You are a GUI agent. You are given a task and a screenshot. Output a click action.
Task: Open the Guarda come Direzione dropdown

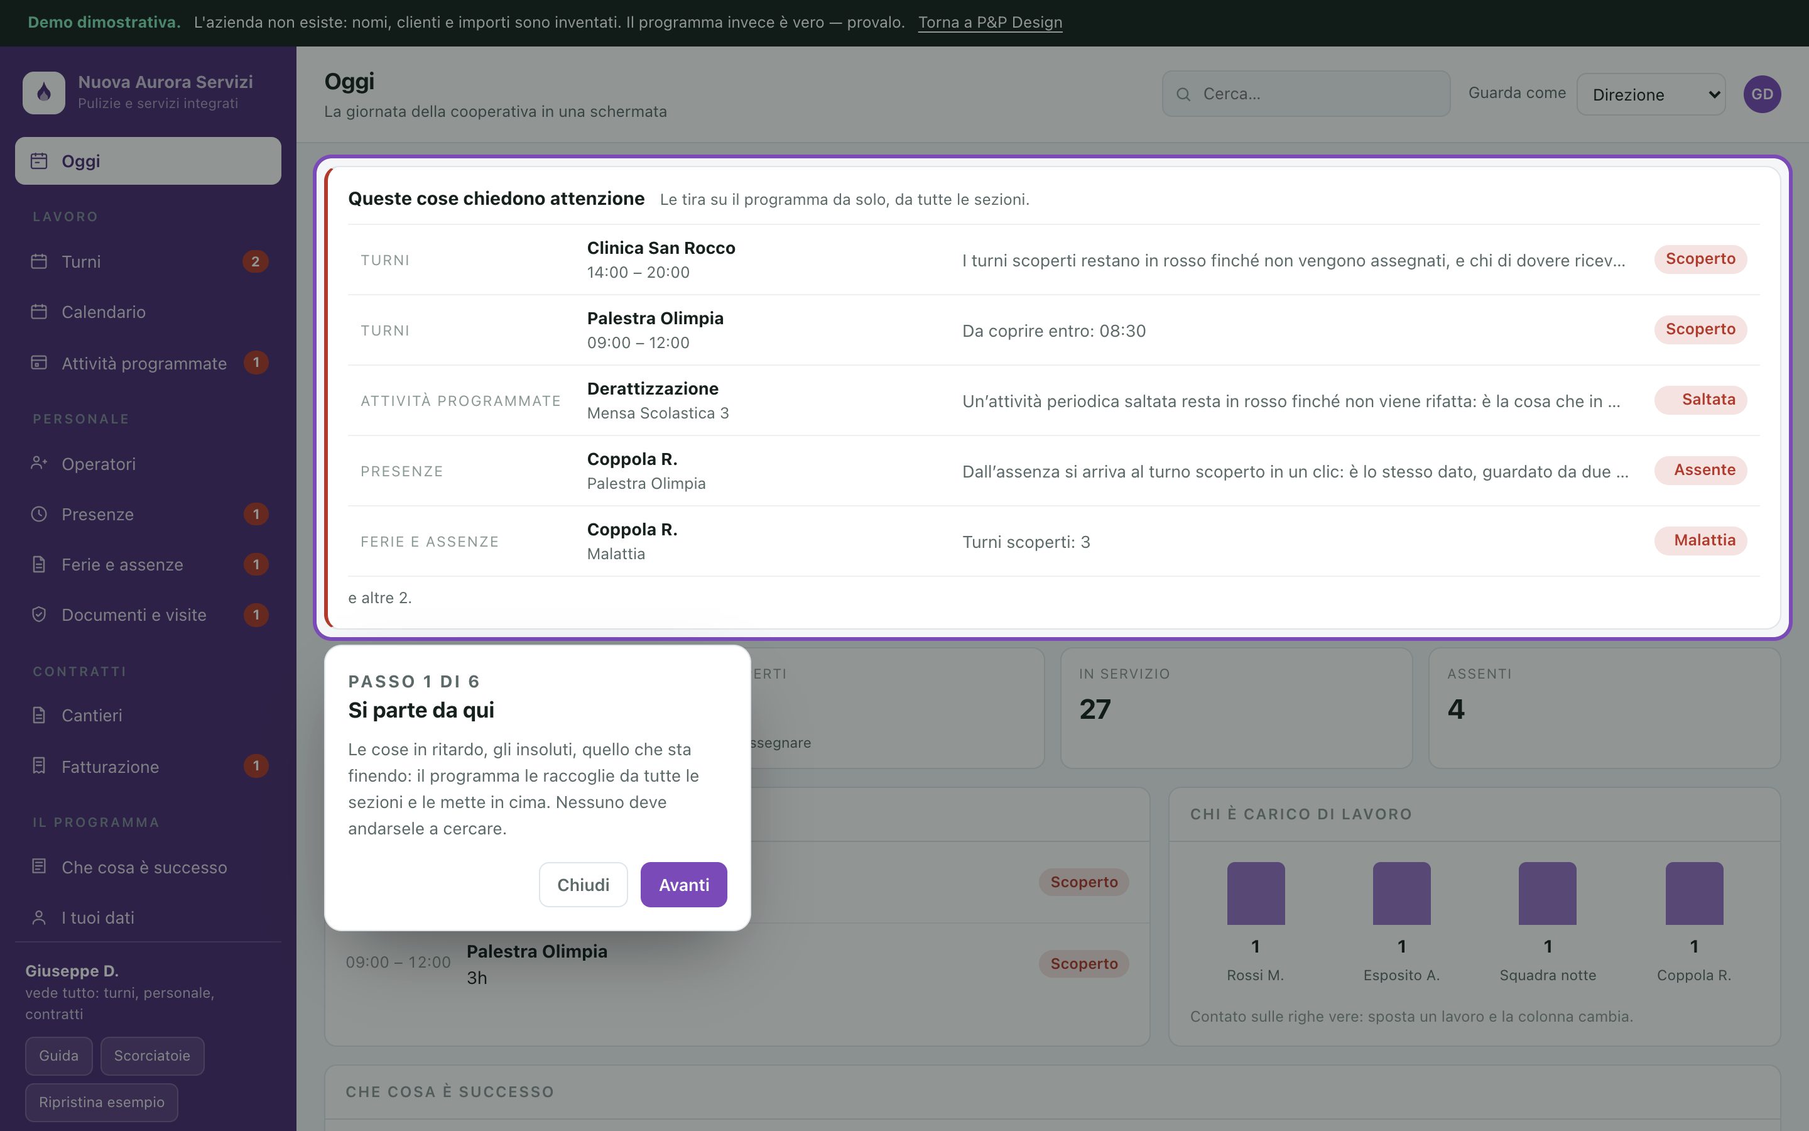point(1651,94)
